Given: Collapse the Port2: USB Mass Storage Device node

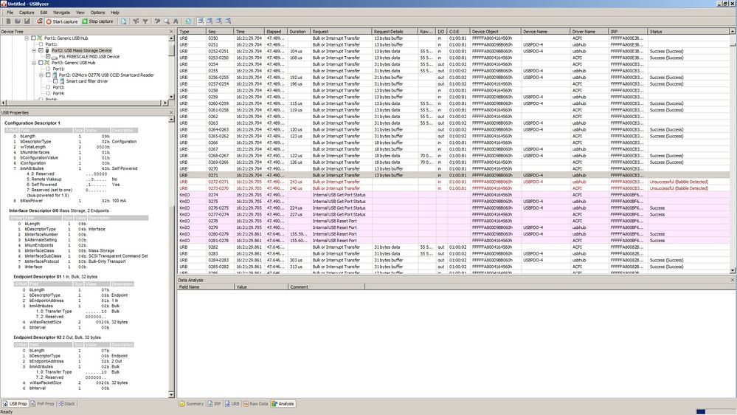Looking at the screenshot, I should pyautogui.click(x=34, y=50).
